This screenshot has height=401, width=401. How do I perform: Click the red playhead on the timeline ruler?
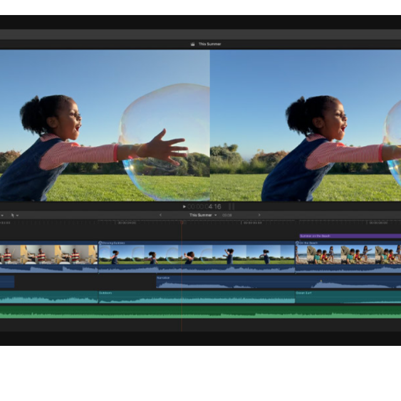(182, 222)
